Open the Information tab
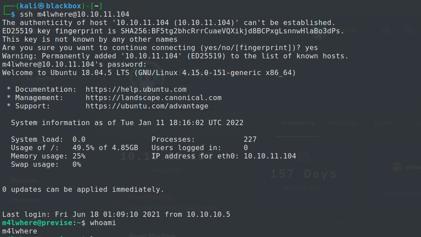Image resolution: width=421 pixels, height=237 pixels. tap(297, 124)
